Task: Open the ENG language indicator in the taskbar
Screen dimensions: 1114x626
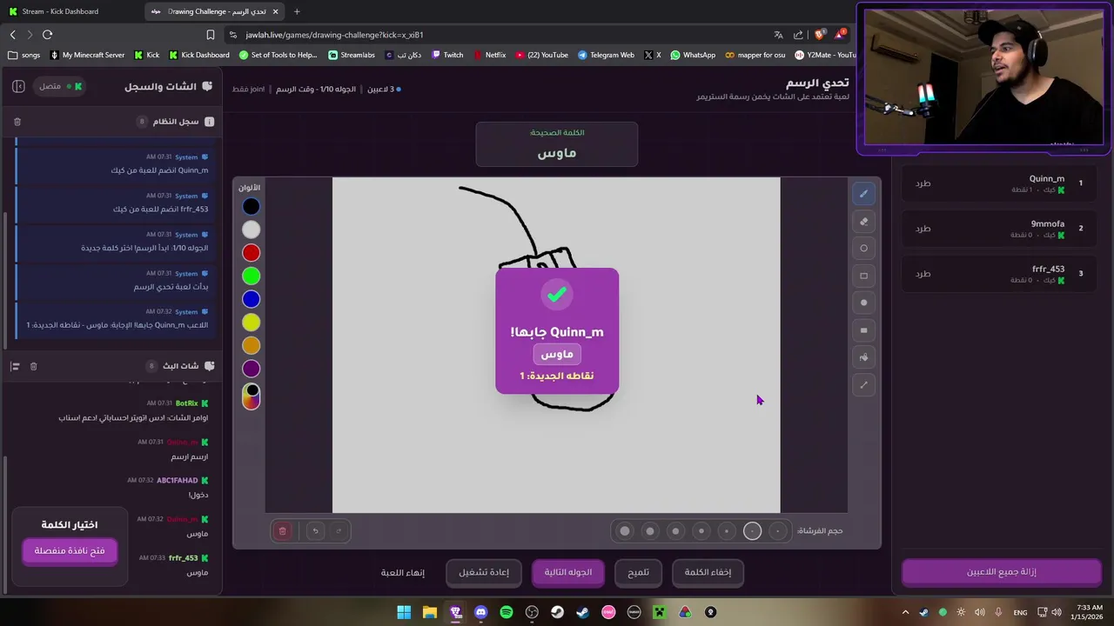Action: [x=1018, y=612]
